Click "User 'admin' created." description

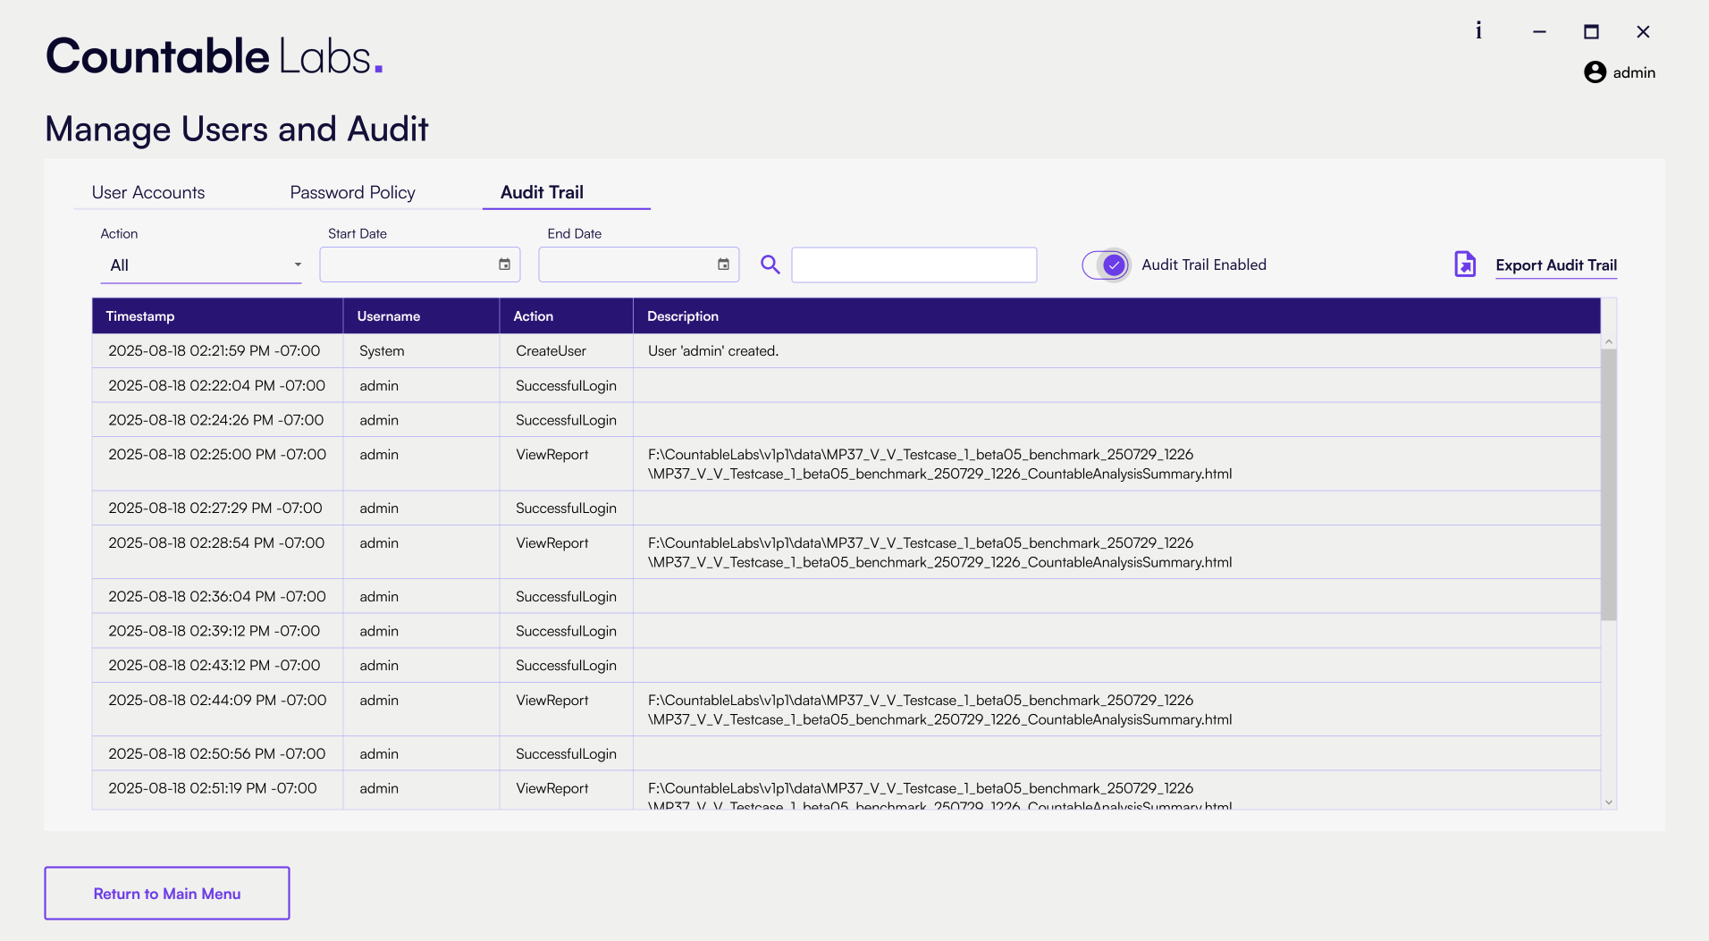(713, 351)
